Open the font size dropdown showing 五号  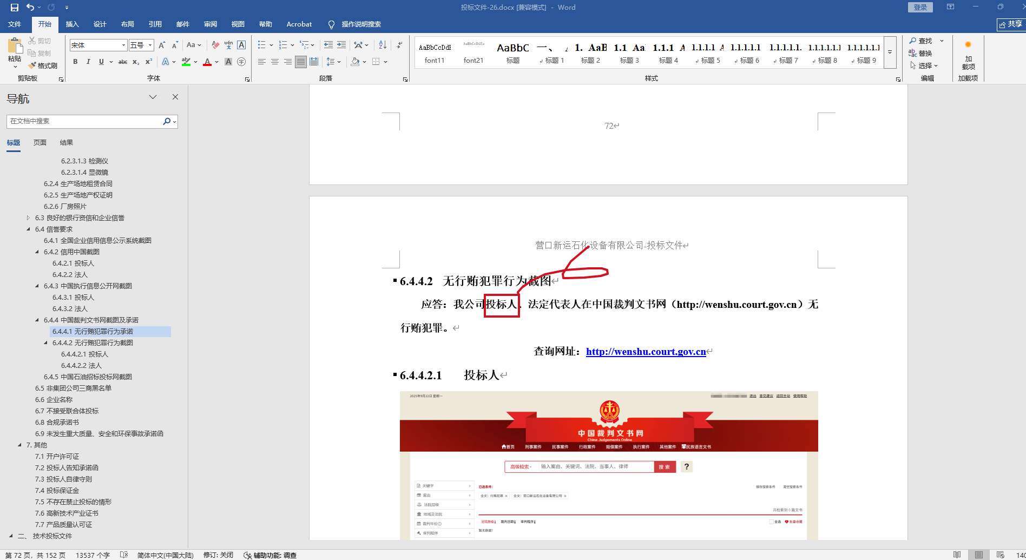(150, 45)
